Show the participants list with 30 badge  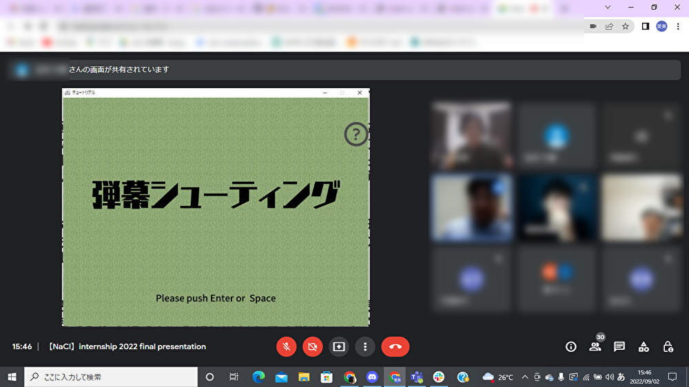(x=595, y=347)
